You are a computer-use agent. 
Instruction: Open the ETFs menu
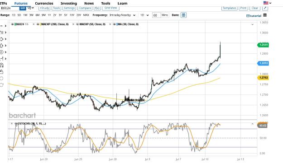point(4,3)
